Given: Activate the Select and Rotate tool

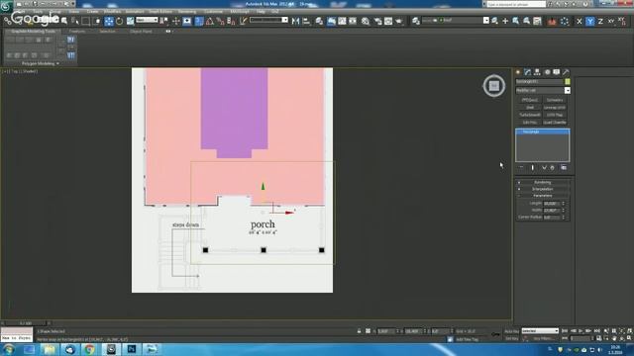Looking at the screenshot, I should pyautogui.click(x=120, y=21).
